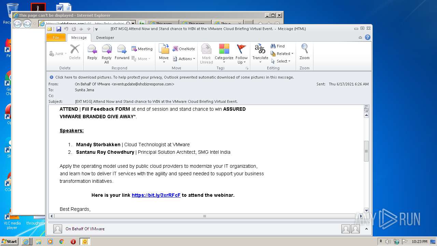Click the speaker name Mandy Storbakken
The height and width of the screenshot is (246, 437).
pos(98,145)
